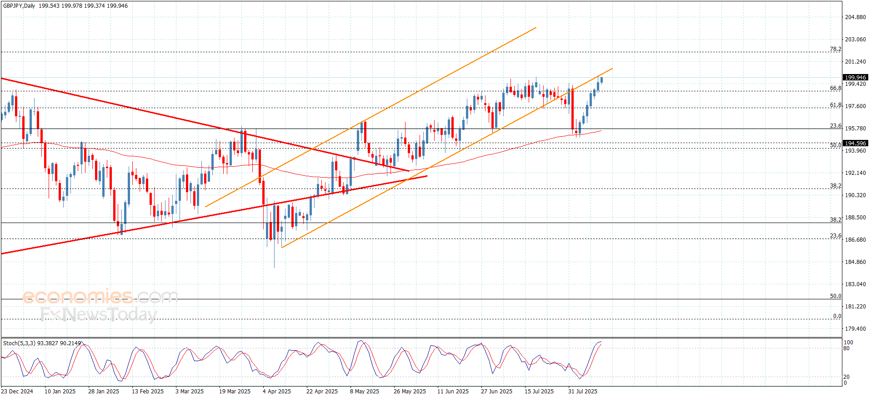Select the 66.8 Fibonacci level label
Viewport: 871px width, 397px height.
836,88
